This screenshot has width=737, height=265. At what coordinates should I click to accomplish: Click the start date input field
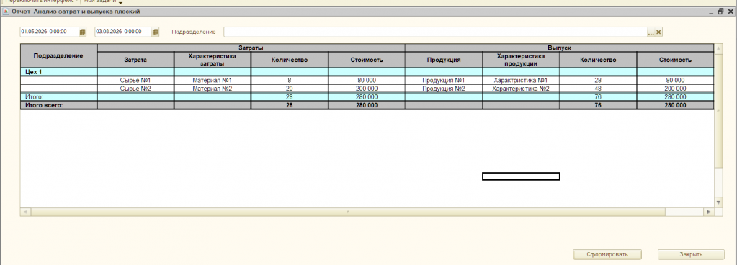point(49,32)
